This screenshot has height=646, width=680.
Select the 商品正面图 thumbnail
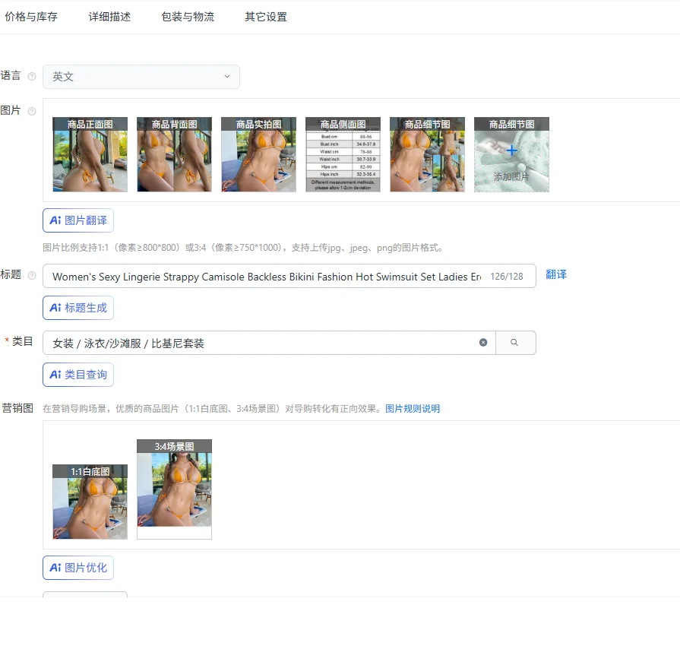[x=90, y=154]
